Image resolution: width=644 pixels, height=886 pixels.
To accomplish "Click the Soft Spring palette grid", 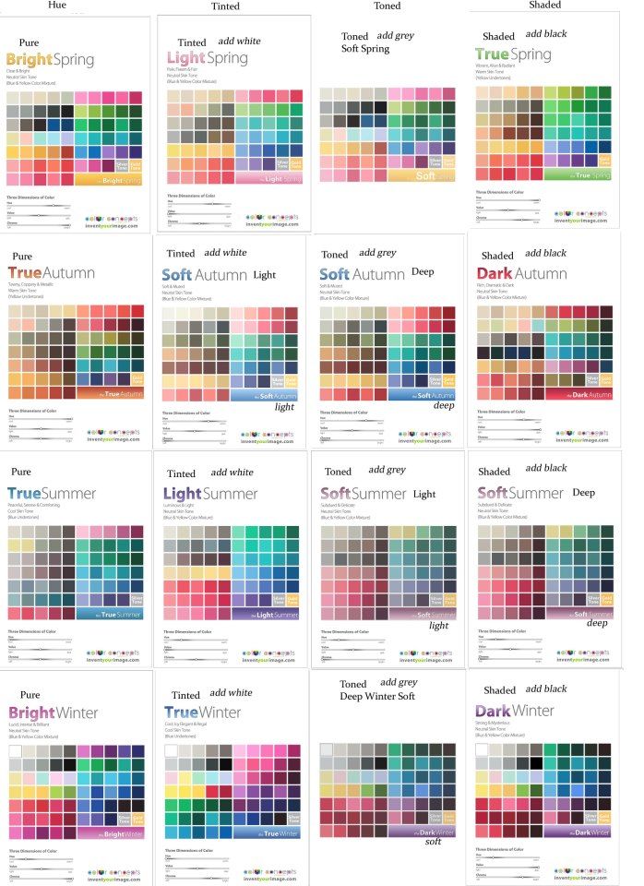I will click(388, 135).
